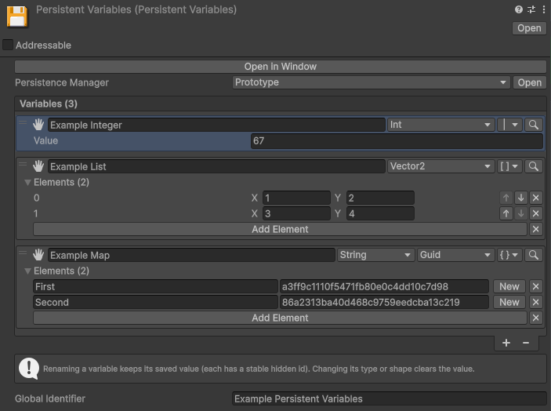Open the list shape [ ] dropdown

(x=509, y=166)
